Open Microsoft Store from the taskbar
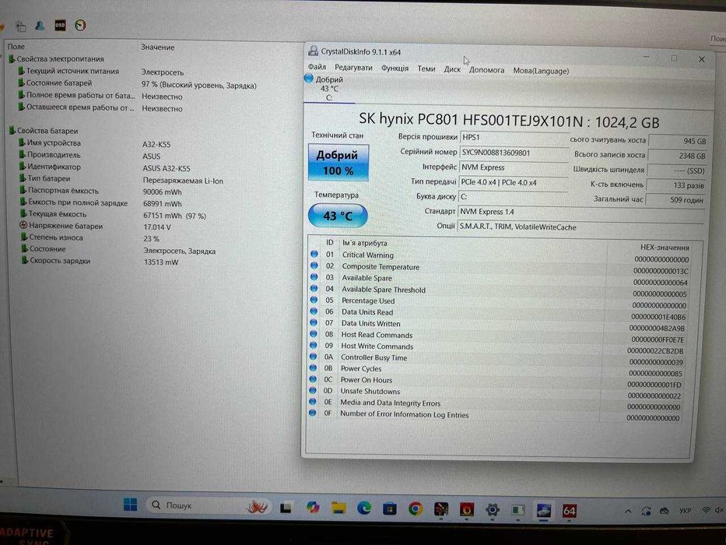Screen dimensions: 726x545 point(389,509)
